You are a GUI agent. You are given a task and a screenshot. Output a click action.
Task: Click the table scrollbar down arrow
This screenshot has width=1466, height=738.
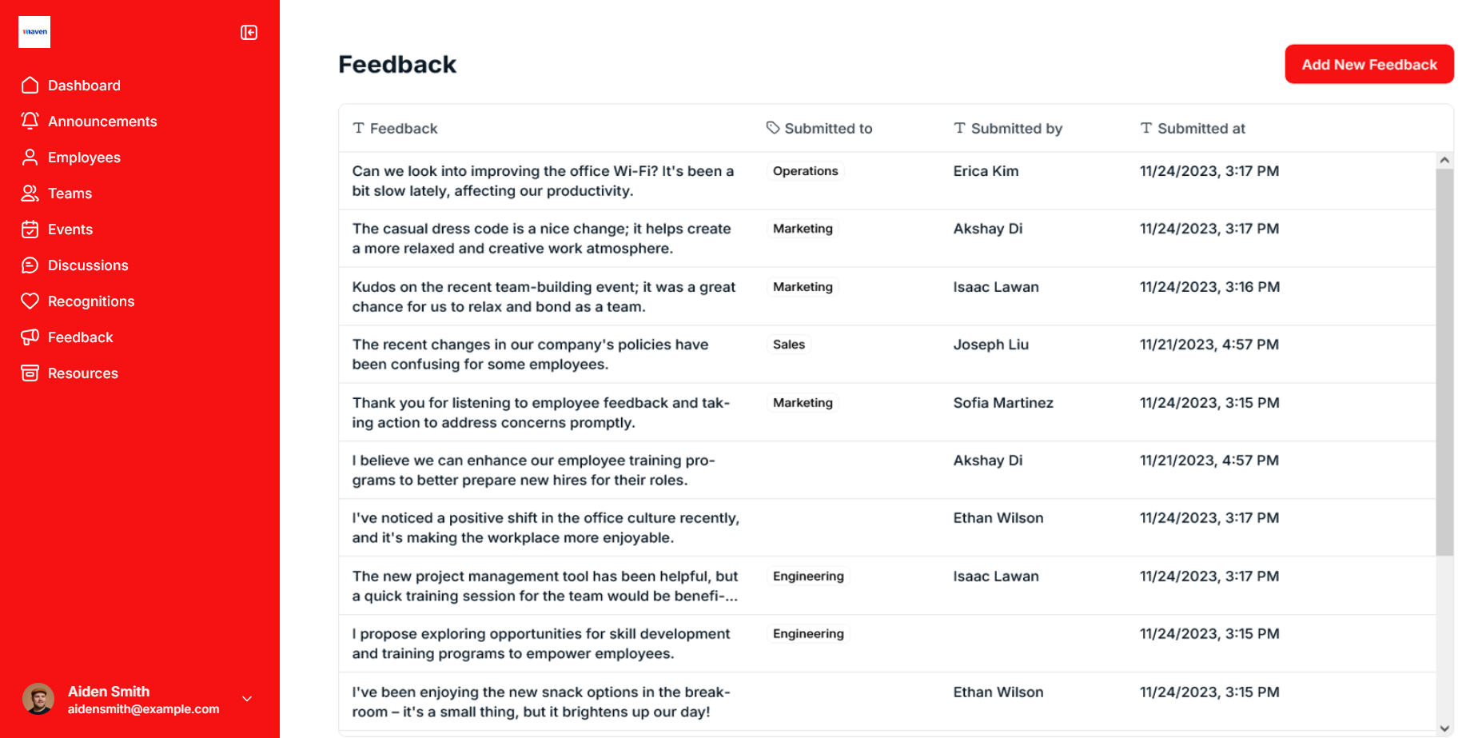(x=1444, y=728)
